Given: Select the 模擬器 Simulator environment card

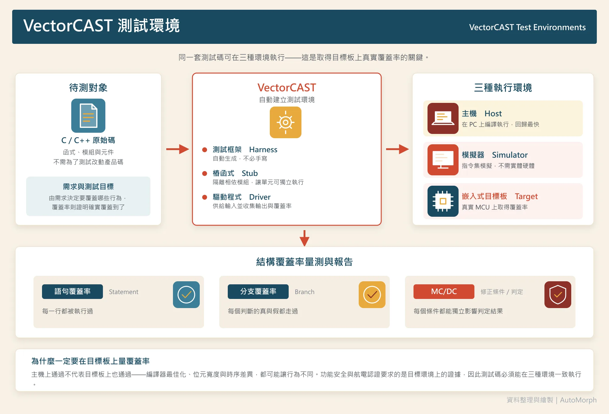Looking at the screenshot, I should 503,160.
